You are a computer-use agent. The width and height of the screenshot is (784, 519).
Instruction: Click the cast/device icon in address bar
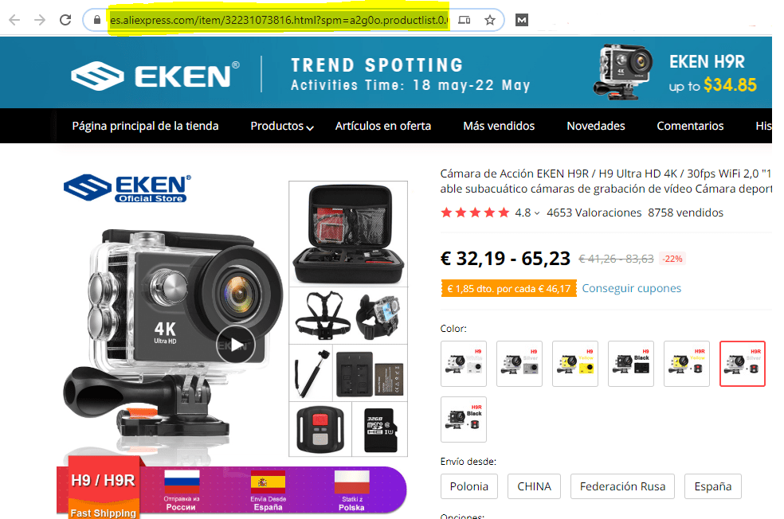465,20
